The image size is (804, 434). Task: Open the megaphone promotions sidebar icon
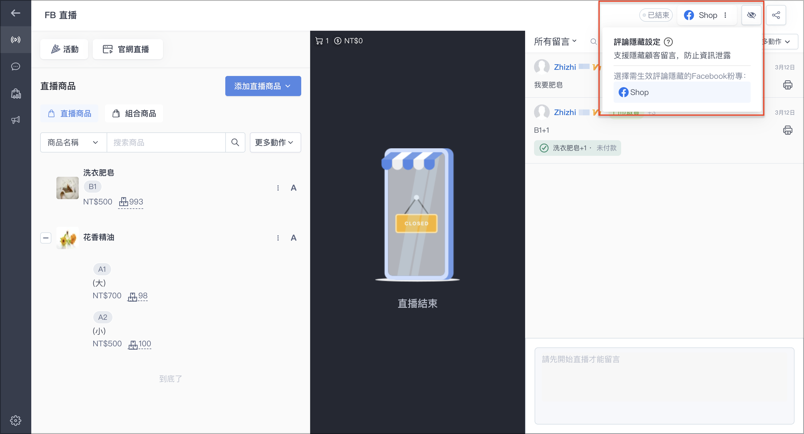tap(15, 120)
